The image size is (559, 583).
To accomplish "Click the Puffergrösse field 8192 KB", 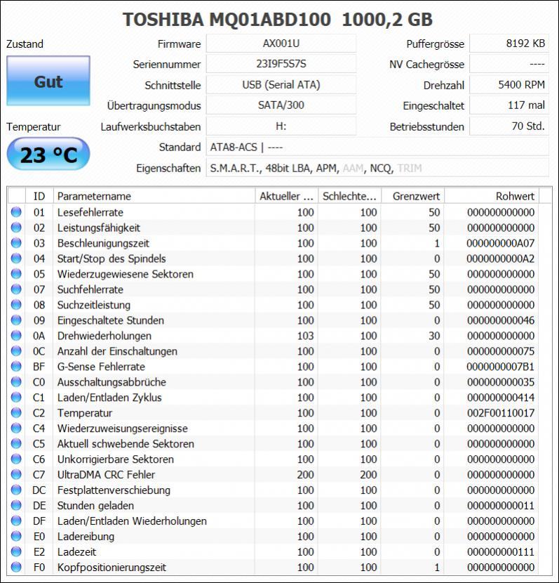I will (509, 44).
